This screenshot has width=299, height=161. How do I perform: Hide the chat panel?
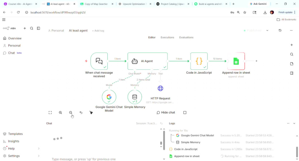click(166, 113)
